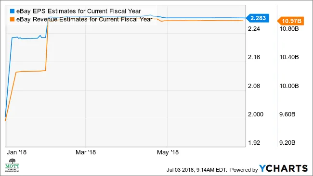This screenshot has height=176, width=313.
Task: Click the 9.20B revenue axis tick
Action: [x=287, y=143]
